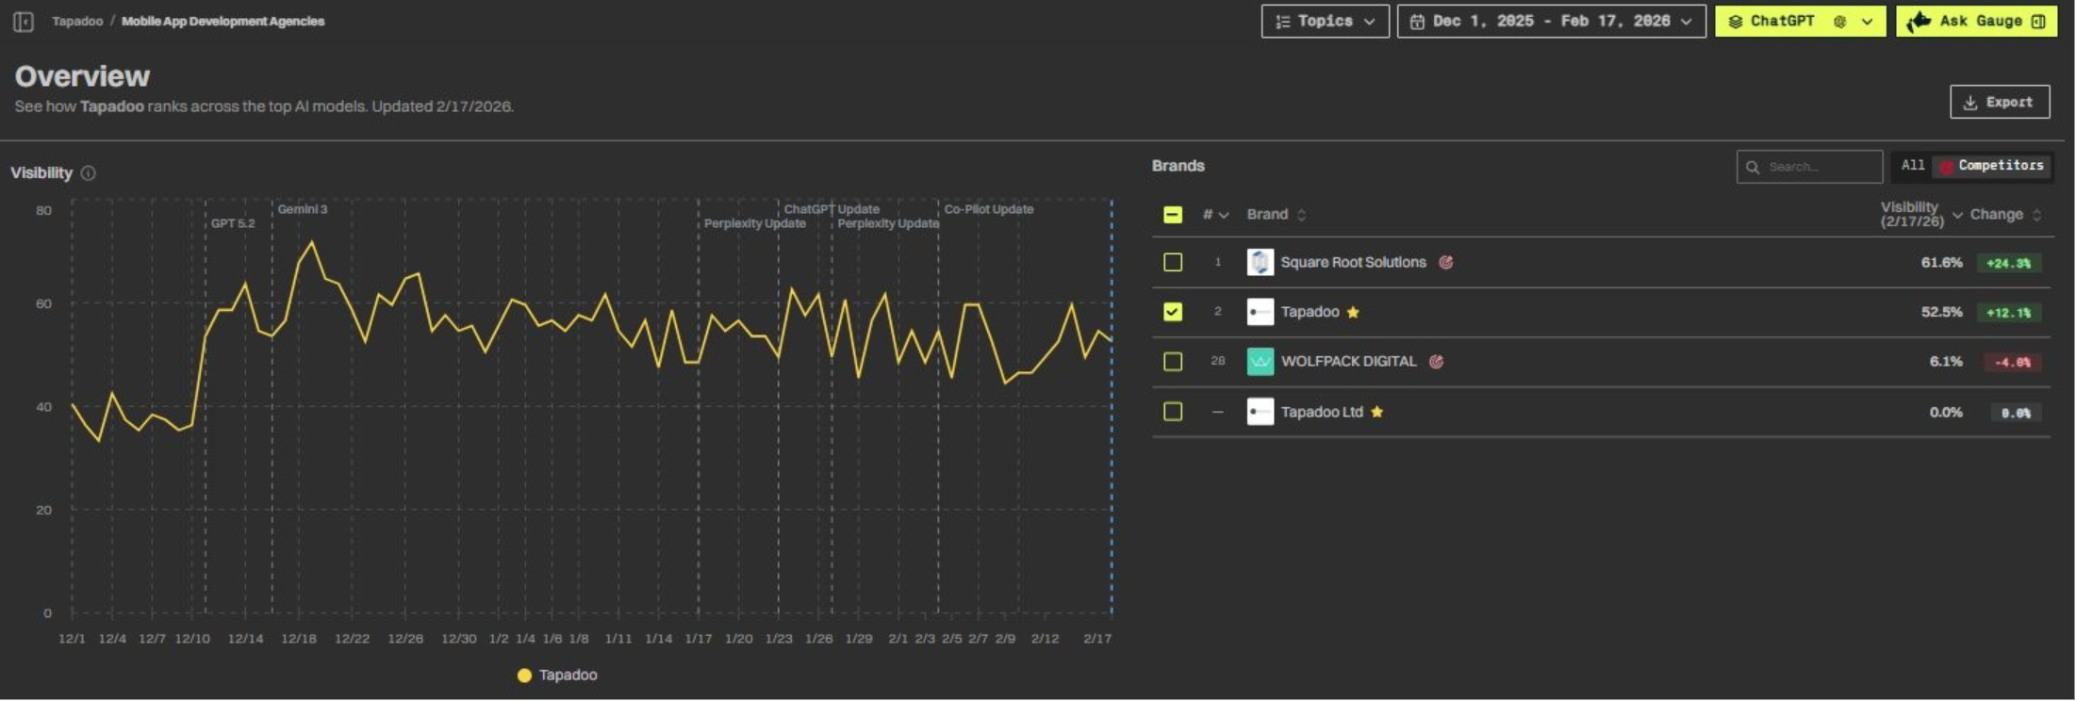
Task: Toggle the sidebar panel icon
Action: coord(24,22)
